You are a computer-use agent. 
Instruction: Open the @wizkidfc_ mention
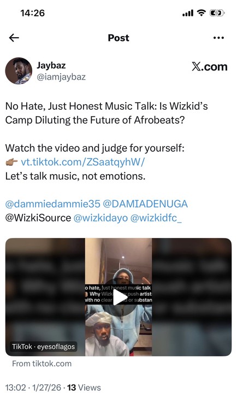[x=156, y=218]
